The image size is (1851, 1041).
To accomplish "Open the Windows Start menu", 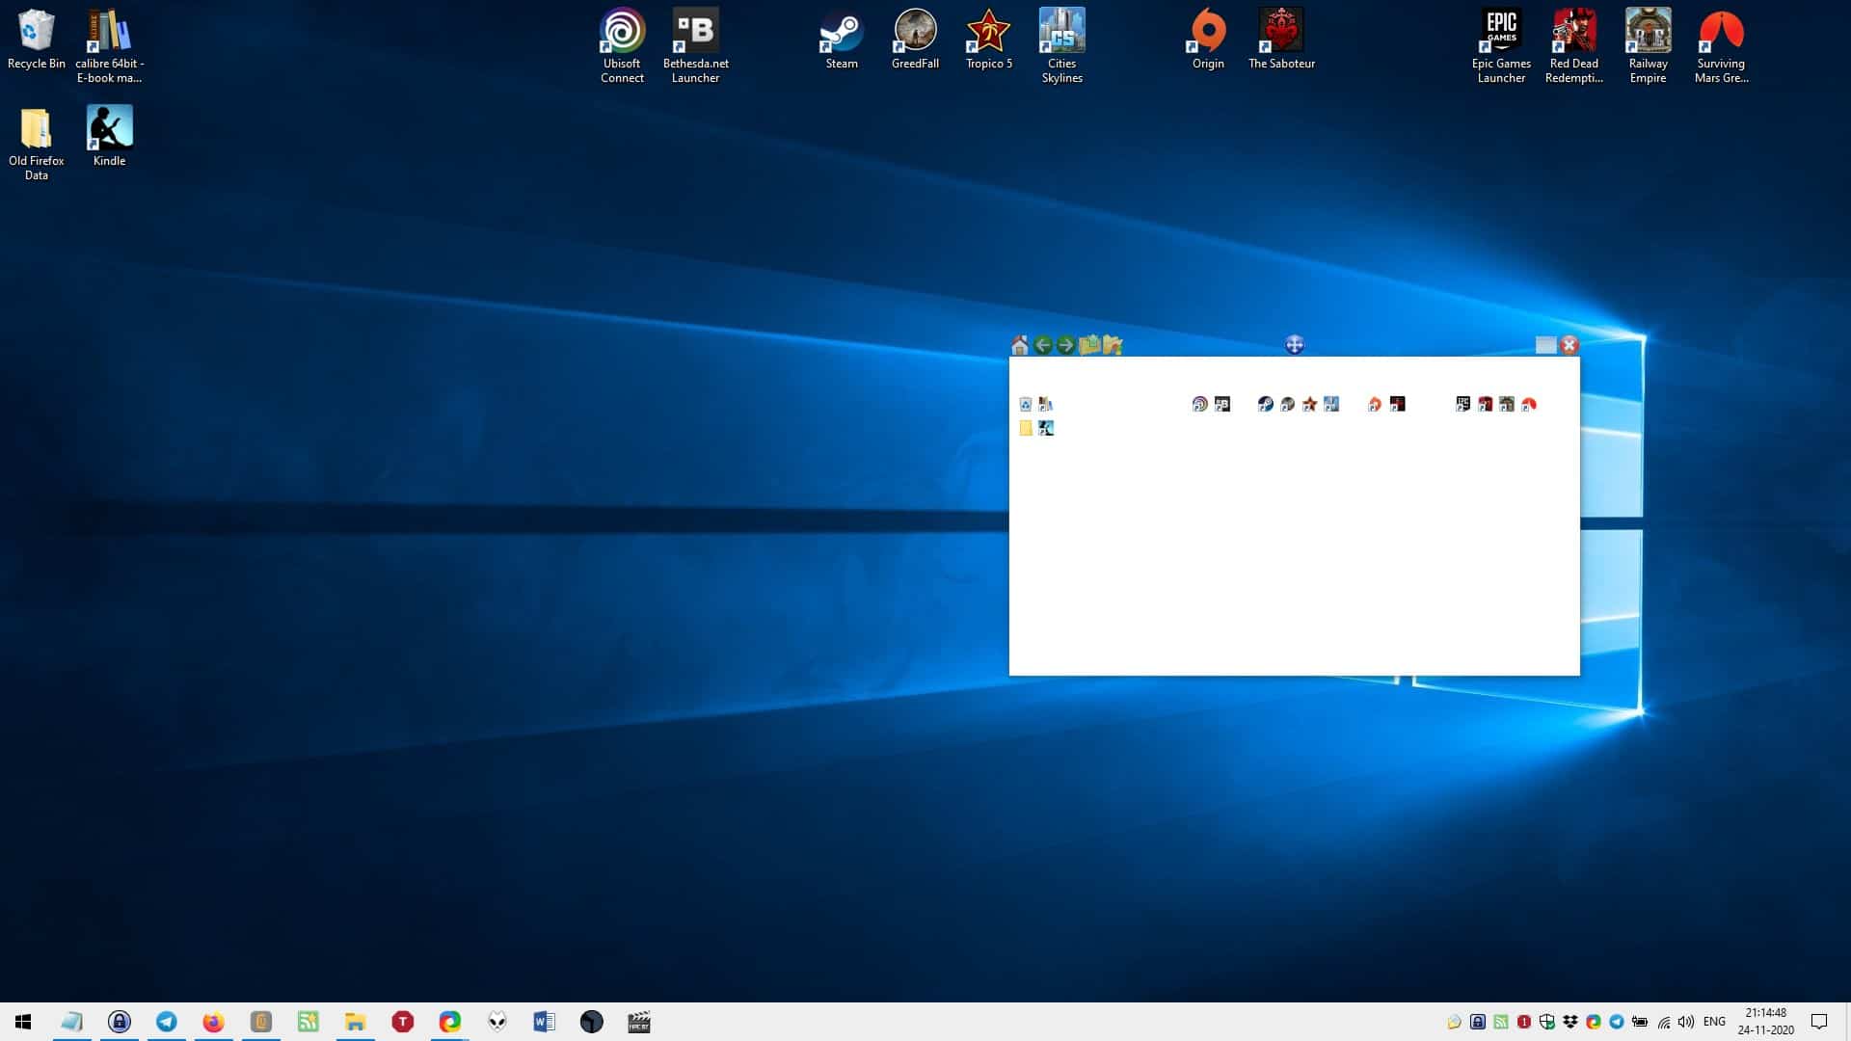I will click(x=23, y=1022).
